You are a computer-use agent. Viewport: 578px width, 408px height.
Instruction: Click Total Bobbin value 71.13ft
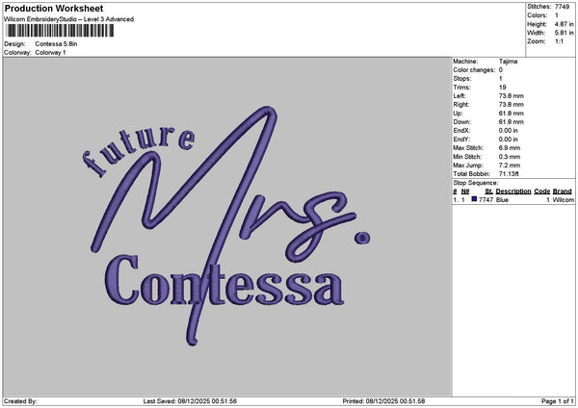pos(509,174)
